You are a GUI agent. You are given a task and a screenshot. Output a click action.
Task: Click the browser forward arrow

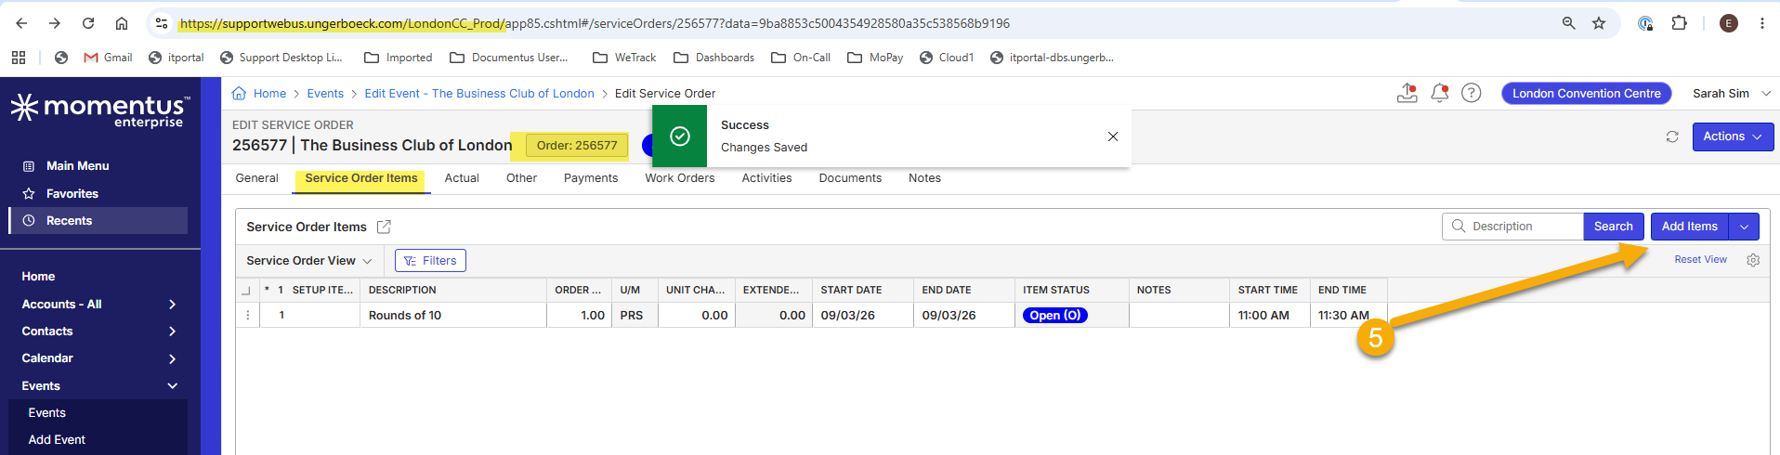point(55,23)
